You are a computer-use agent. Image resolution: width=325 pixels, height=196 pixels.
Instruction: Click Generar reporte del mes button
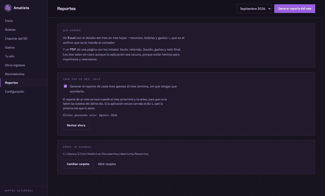click(x=295, y=9)
